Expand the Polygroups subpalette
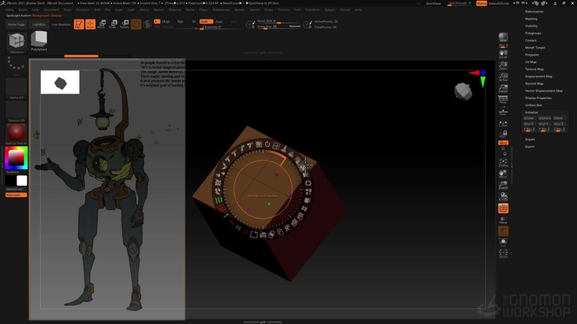The height and width of the screenshot is (324, 577). tap(534, 33)
